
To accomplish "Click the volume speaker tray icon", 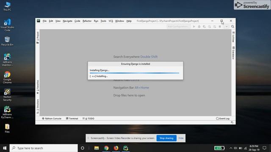I will coord(235,148).
